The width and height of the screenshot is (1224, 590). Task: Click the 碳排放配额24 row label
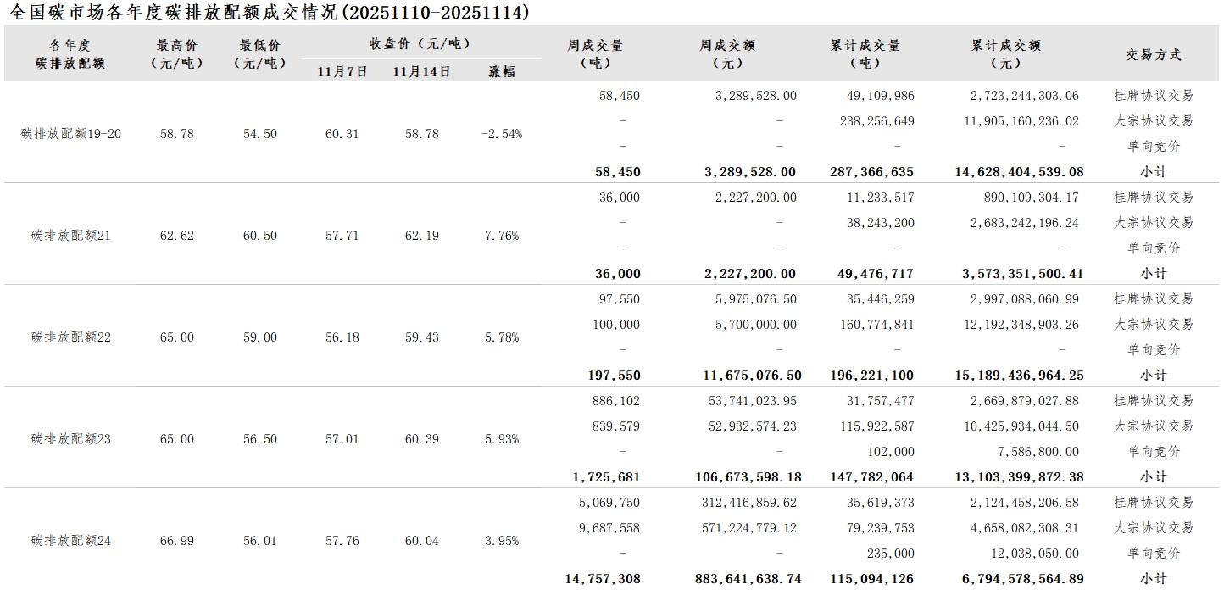[x=71, y=541]
